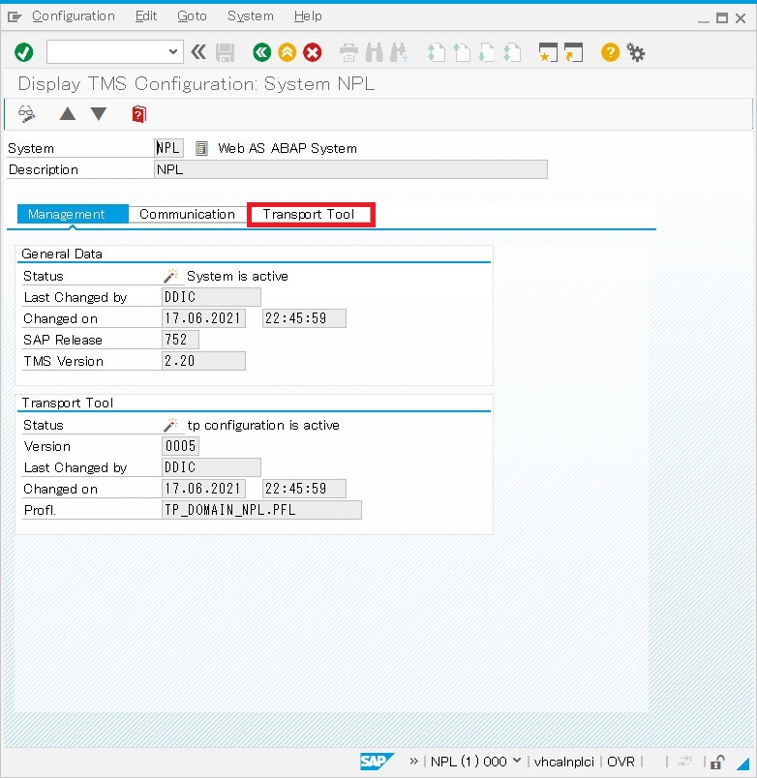Click the red application help book icon
This screenshot has width=757, height=778.
click(139, 114)
